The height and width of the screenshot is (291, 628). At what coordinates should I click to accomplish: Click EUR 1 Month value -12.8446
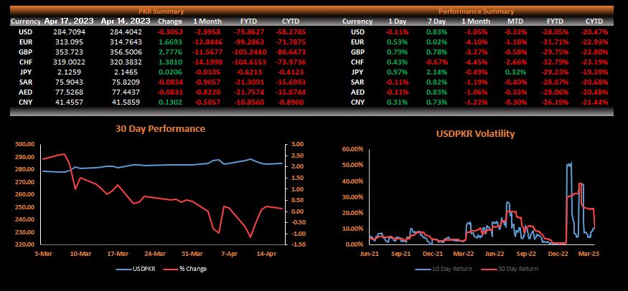coord(207,42)
